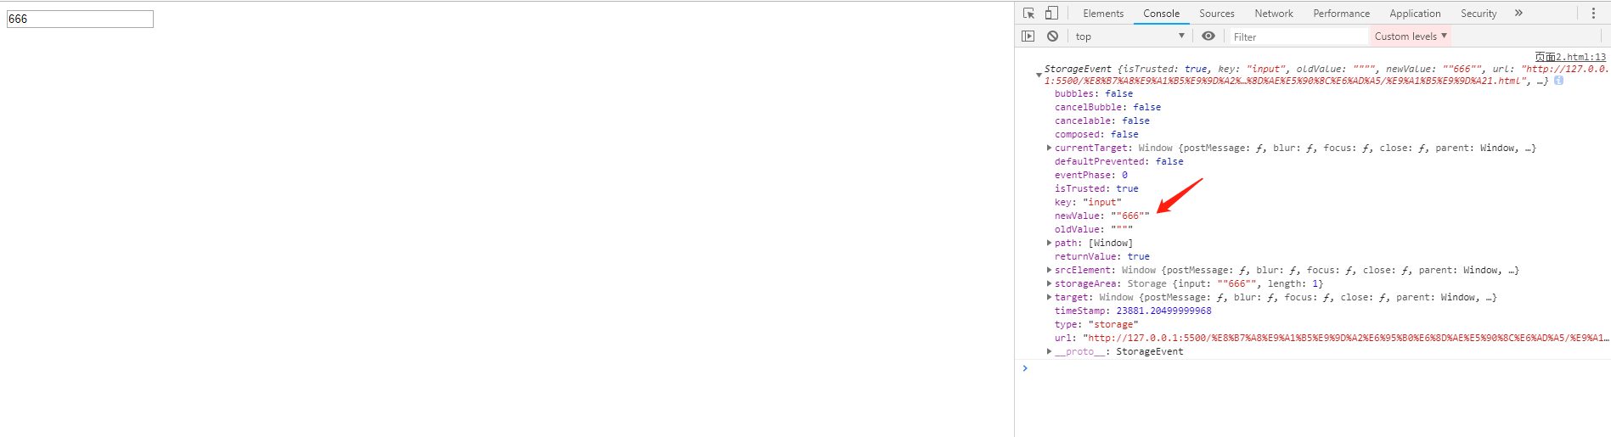Click the info badge next to StorageEvent
This screenshot has height=437, width=1611.
pos(1558,81)
